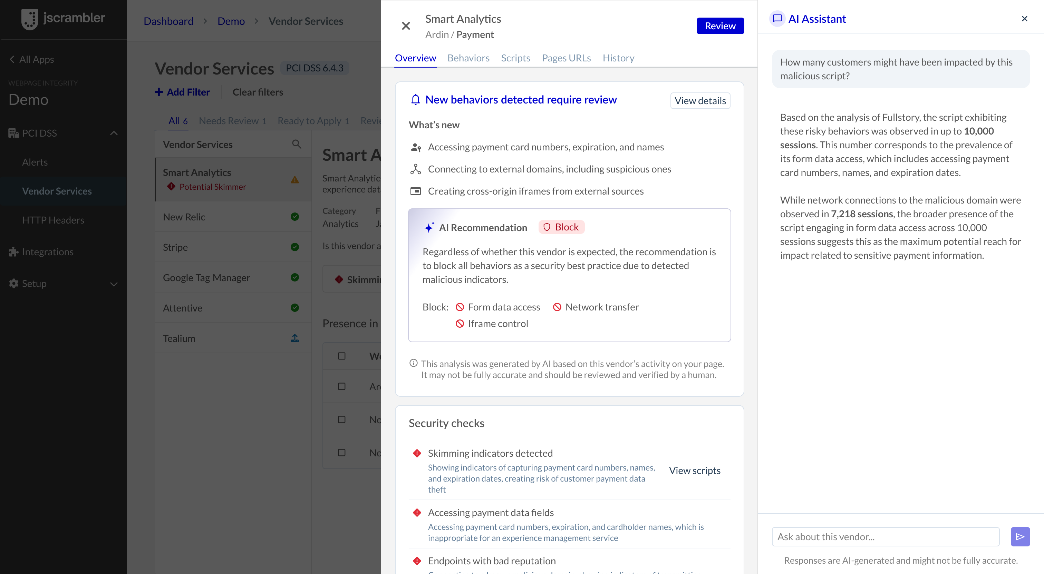This screenshot has width=1044, height=574.
Task: Switch to the History tab
Action: (618, 58)
